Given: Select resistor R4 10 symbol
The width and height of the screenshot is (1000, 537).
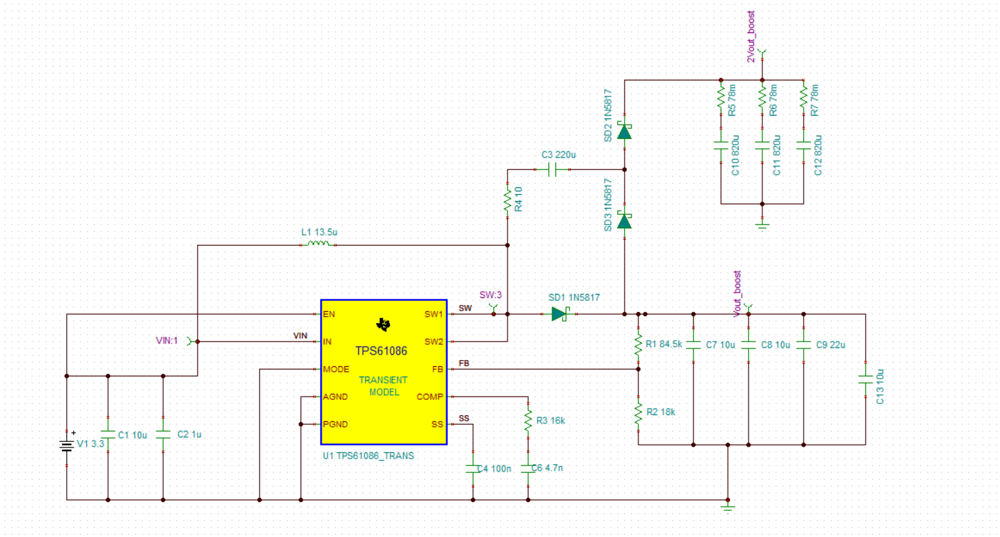Looking at the screenshot, I should click(x=508, y=200).
